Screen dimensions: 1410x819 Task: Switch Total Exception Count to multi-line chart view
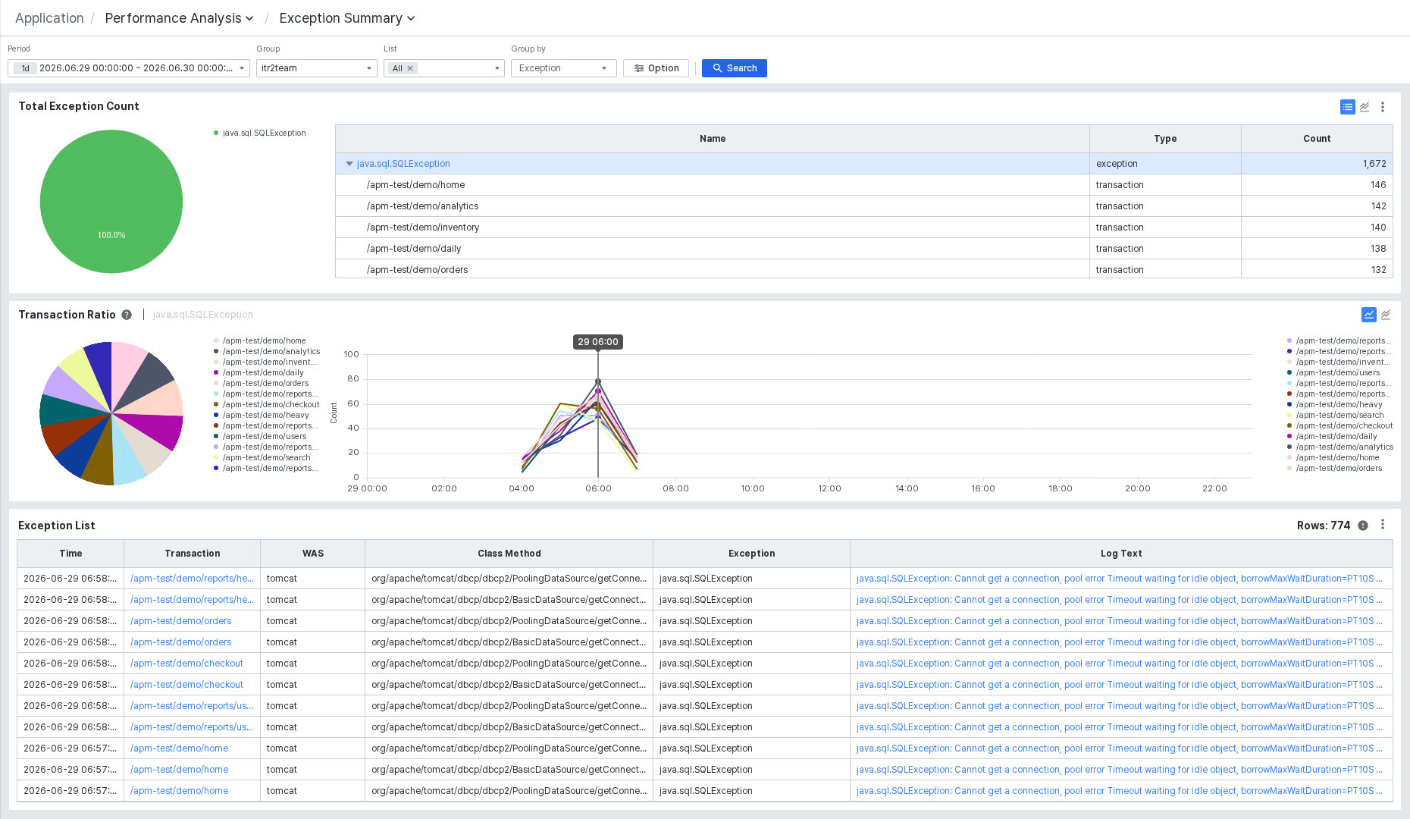click(x=1365, y=107)
